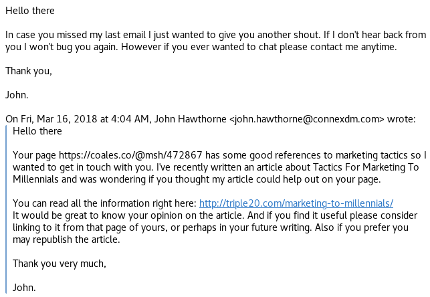Click the "Tactics For Marketing To" article title text

pos(361,167)
